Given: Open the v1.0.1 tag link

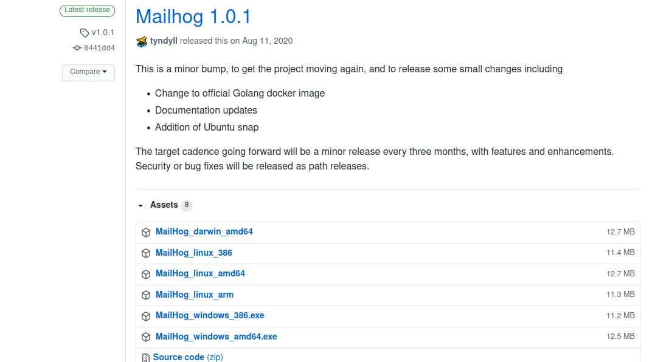Looking at the screenshot, I should pos(101,32).
